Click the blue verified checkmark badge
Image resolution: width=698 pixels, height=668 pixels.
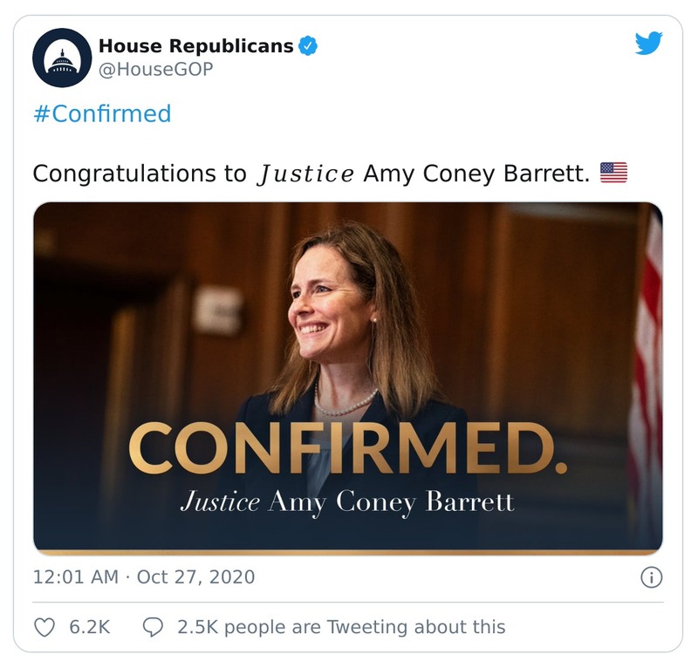coord(308,46)
